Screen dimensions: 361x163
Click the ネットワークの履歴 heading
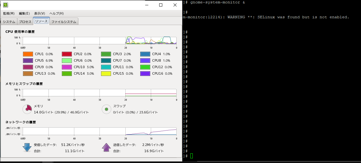[x=21, y=122]
